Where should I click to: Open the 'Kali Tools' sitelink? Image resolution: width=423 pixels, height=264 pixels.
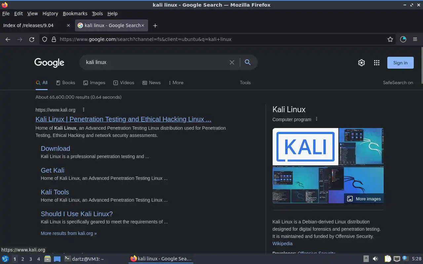(x=55, y=192)
